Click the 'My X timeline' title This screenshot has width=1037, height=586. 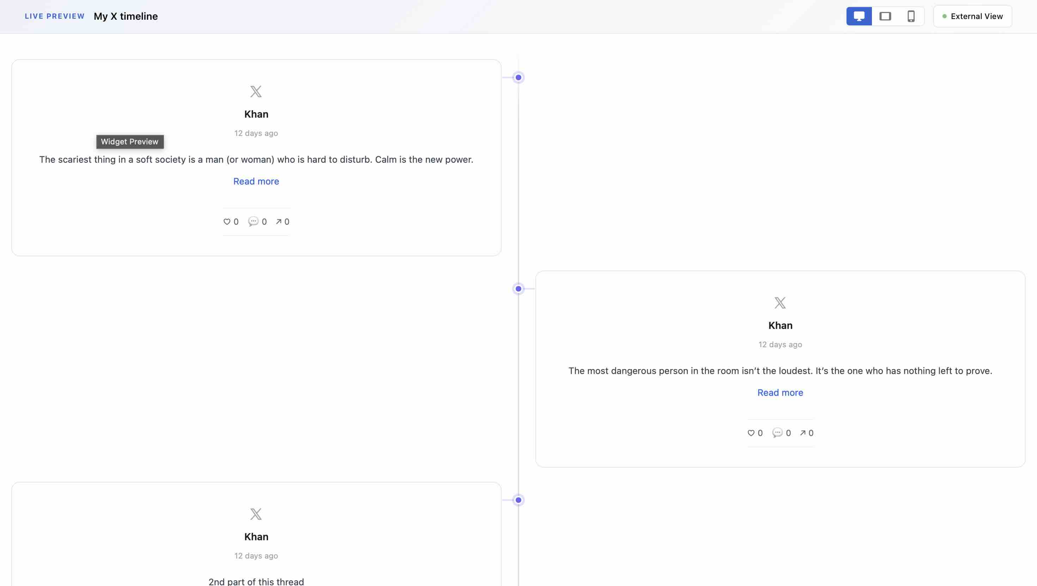[x=126, y=17]
